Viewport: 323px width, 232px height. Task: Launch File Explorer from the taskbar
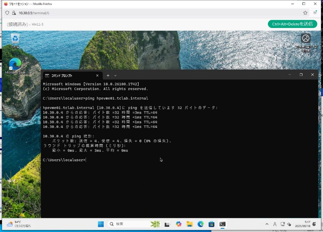[x=189, y=224]
